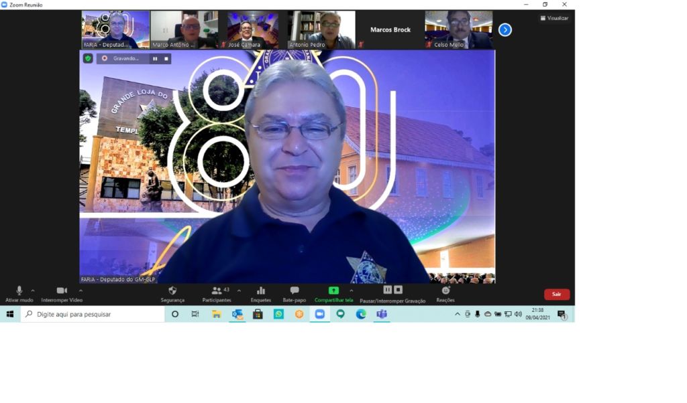
Task: Open the clock showing 21:38
Action: click(x=537, y=314)
